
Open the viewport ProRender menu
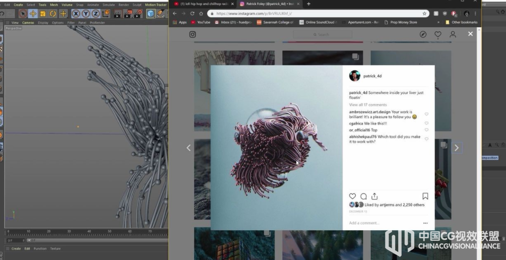[97, 23]
